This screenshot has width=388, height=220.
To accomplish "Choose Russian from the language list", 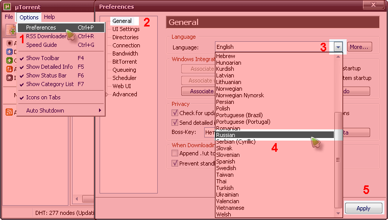I will (x=275, y=135).
